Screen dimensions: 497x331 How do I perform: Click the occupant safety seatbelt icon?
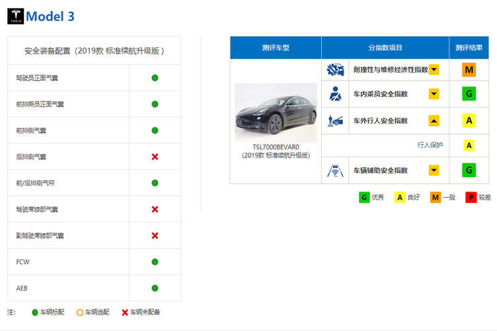[x=336, y=94]
